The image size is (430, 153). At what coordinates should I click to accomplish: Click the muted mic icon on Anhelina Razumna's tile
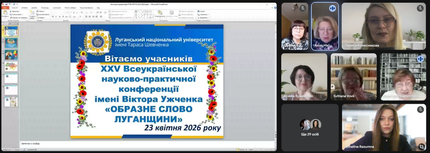(x=420, y=109)
